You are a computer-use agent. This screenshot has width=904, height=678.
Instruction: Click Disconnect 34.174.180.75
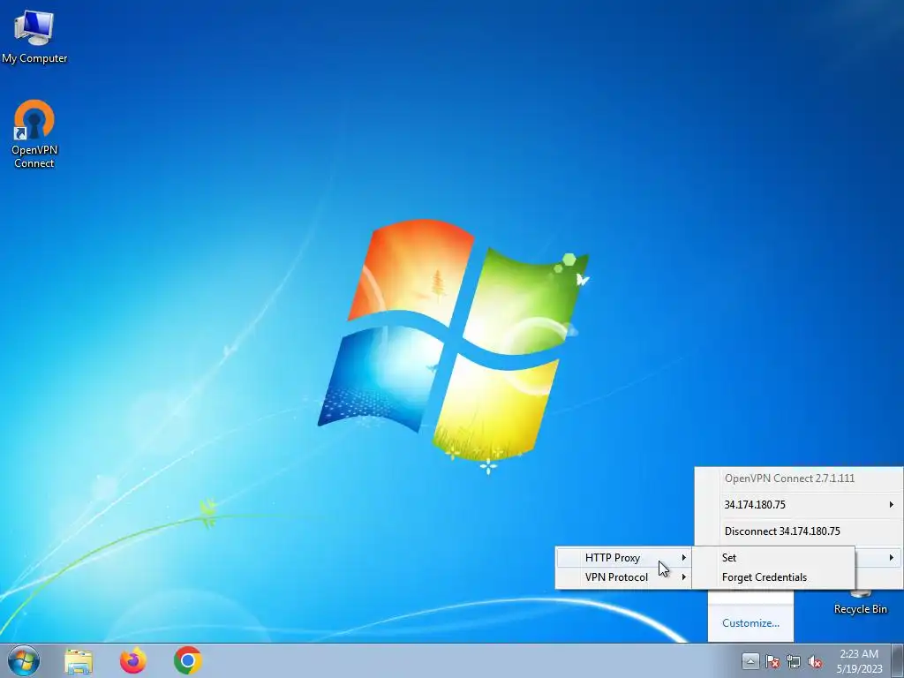pyautogui.click(x=798, y=531)
